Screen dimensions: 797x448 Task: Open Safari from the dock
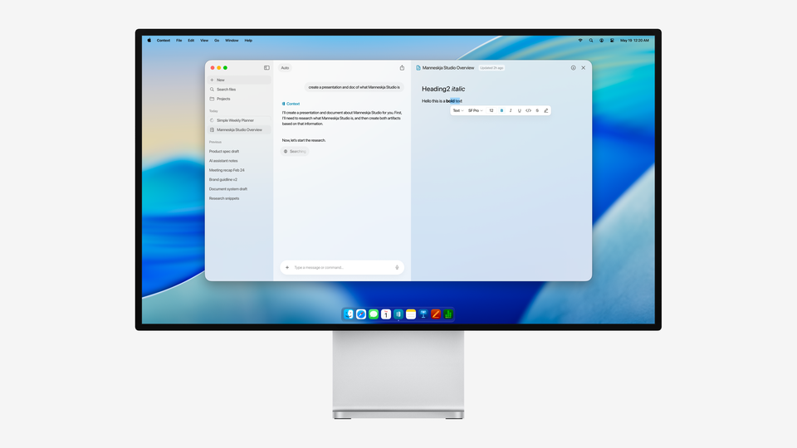[x=361, y=314]
